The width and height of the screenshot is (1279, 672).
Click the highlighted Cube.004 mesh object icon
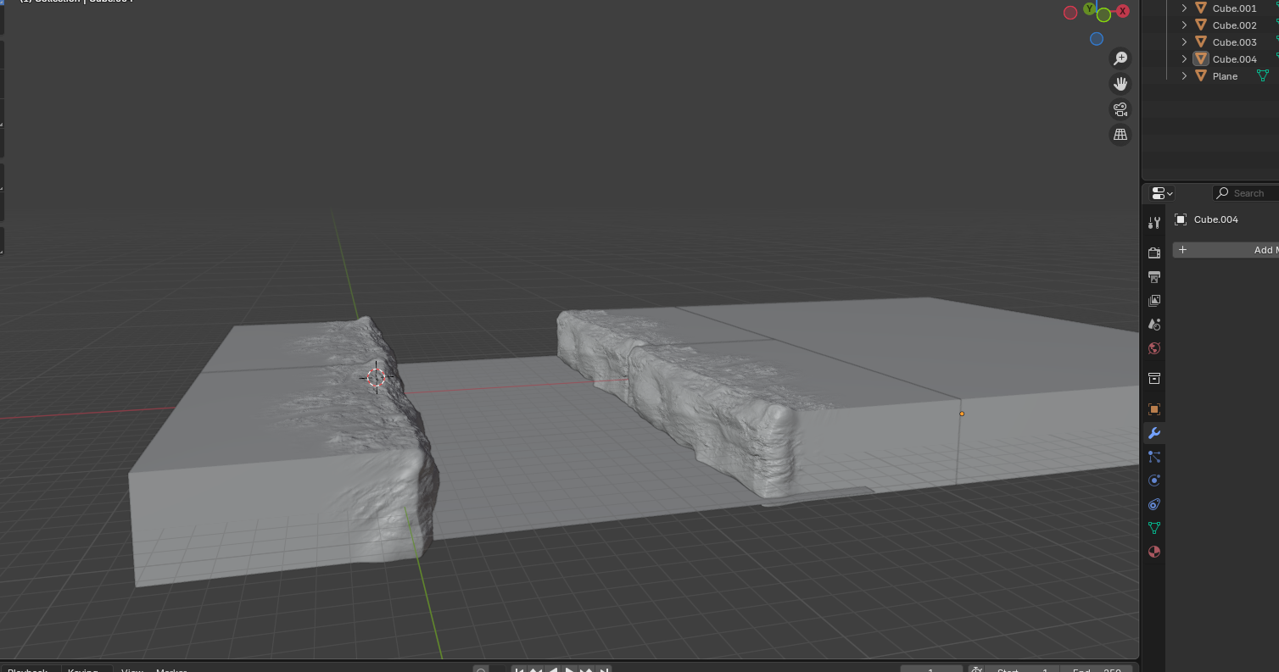tap(1200, 59)
